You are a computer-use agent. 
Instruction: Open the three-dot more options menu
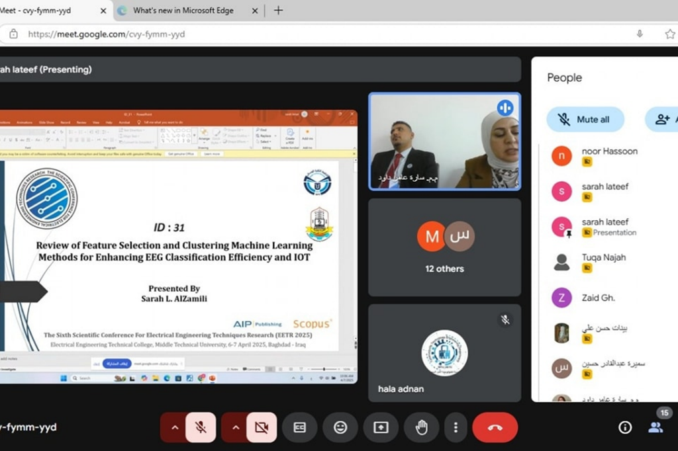point(456,427)
